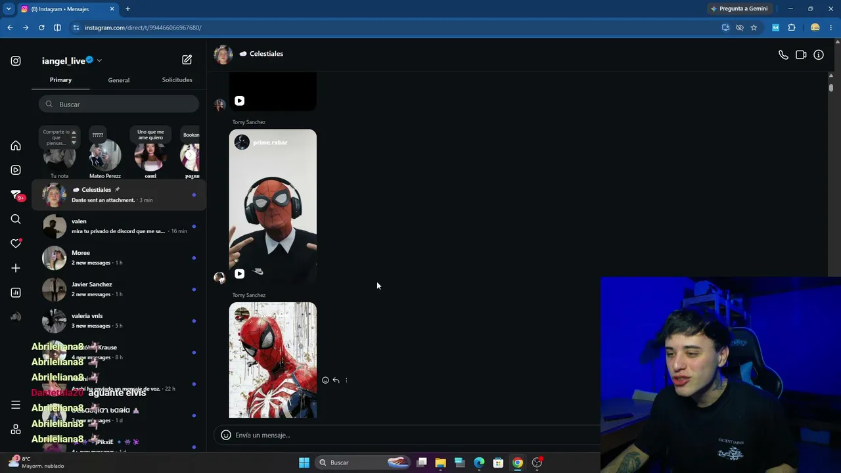841x473 pixels.
Task: Toggle the browser side panel
Action: (57, 28)
